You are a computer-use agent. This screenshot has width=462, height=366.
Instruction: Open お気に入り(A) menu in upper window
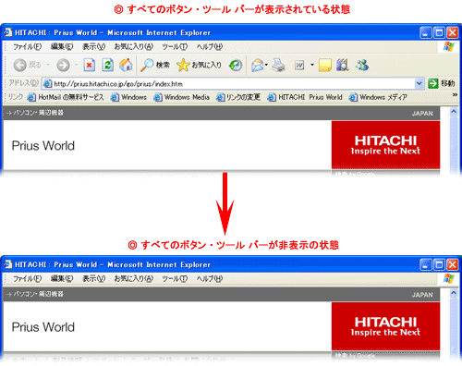click(x=133, y=47)
